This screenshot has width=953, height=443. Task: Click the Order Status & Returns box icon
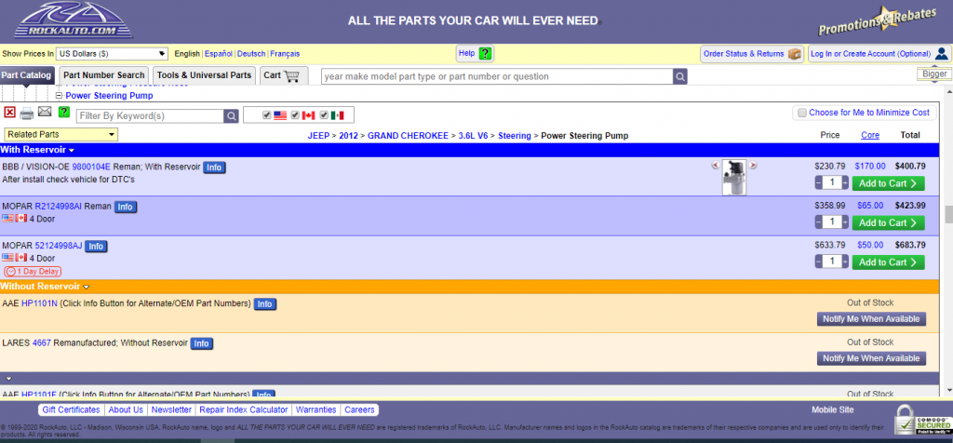tap(795, 54)
